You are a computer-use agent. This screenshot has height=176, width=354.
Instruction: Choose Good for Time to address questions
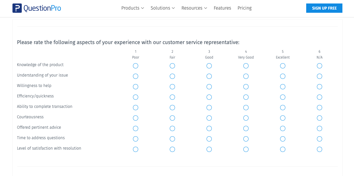tap(209, 139)
